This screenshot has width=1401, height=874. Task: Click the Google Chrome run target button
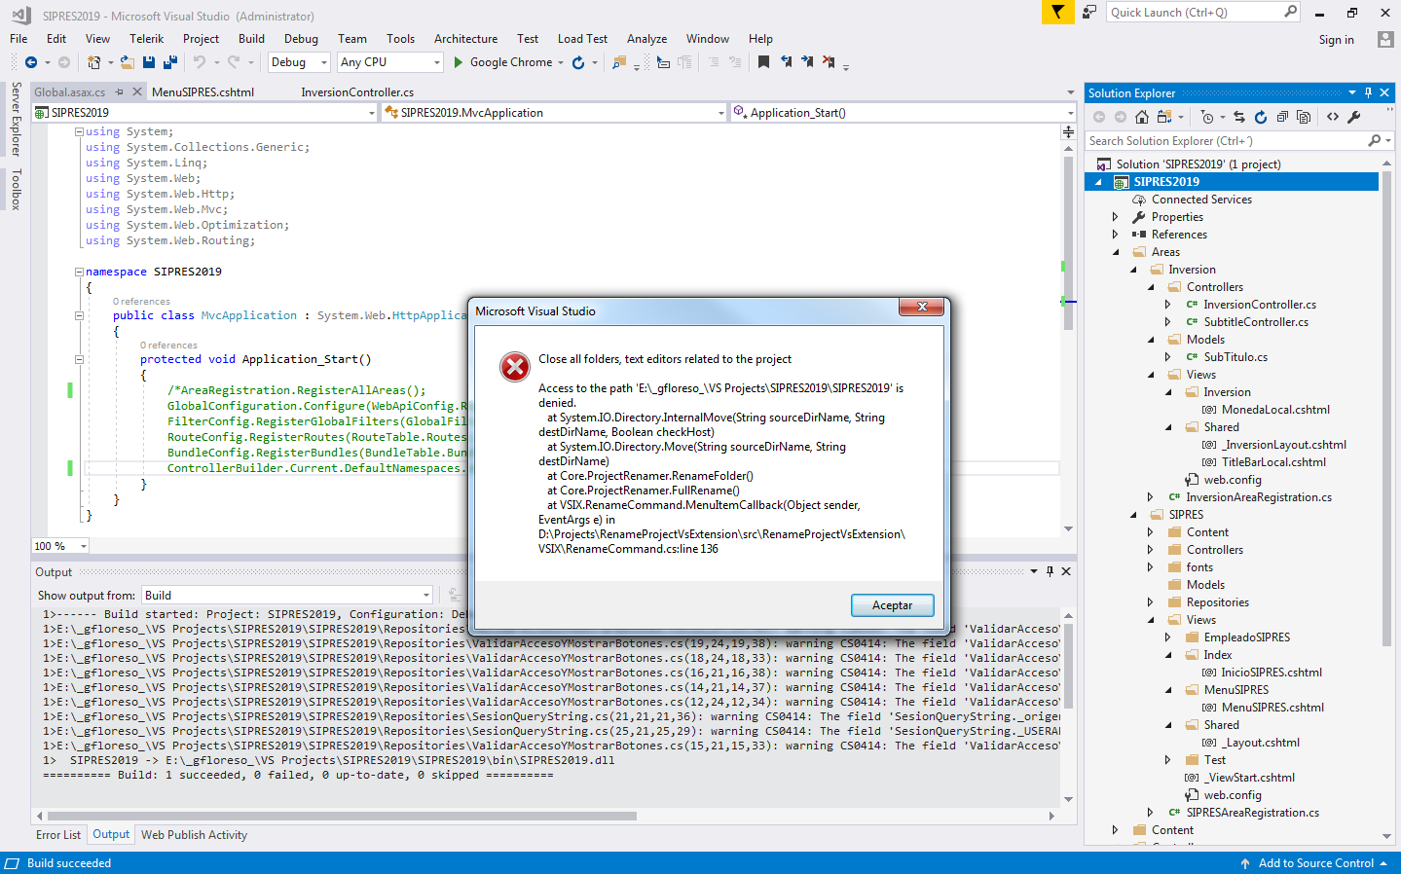pyautogui.click(x=511, y=62)
